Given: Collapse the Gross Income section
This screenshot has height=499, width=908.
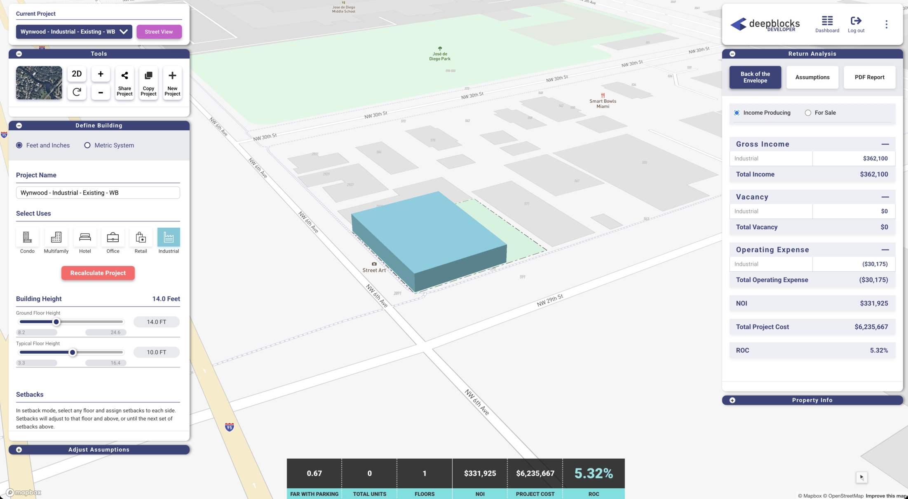Looking at the screenshot, I should point(885,144).
